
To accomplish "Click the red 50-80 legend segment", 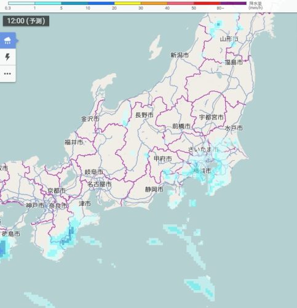I will [x=207, y=3].
